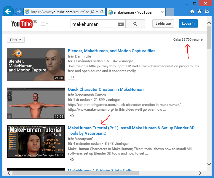214x178 pixels.
Task: Click the vertical scrollbar up arrow
Action: click(209, 23)
